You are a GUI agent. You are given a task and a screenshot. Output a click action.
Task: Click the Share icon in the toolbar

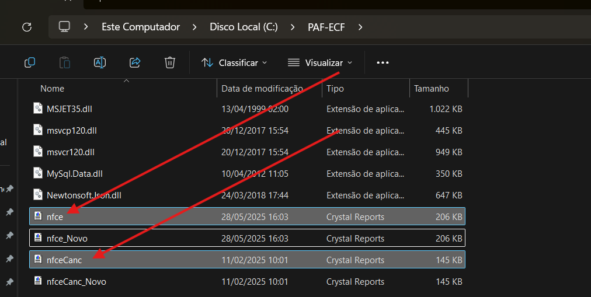point(135,62)
